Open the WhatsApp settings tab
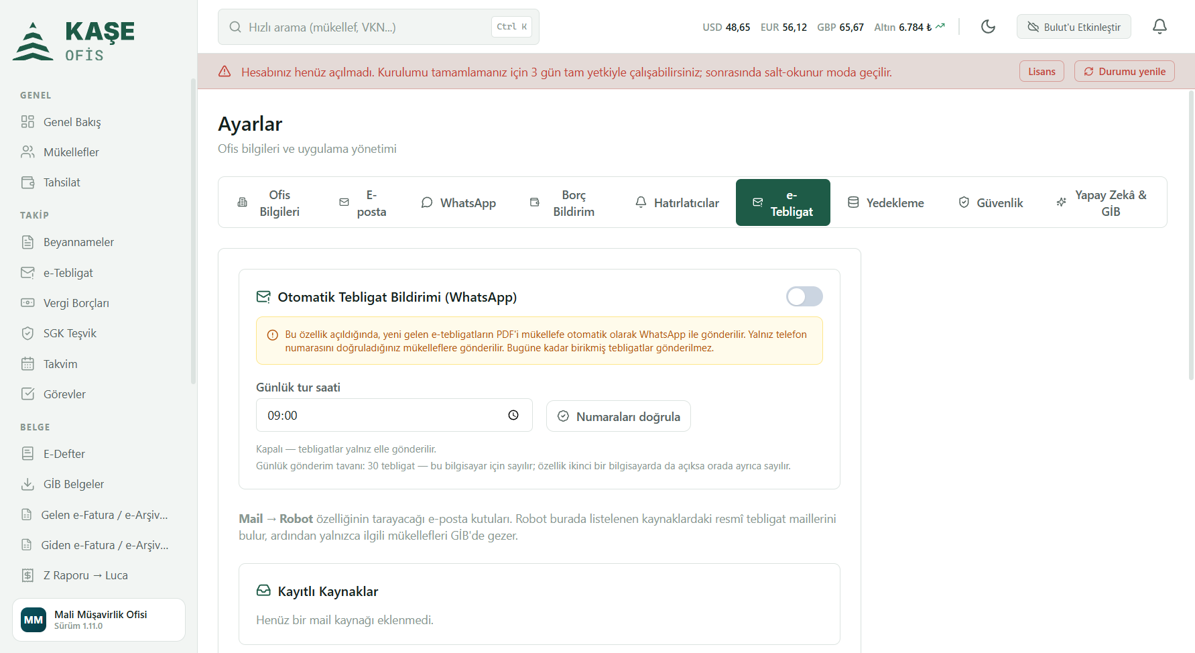The width and height of the screenshot is (1195, 653). (458, 202)
